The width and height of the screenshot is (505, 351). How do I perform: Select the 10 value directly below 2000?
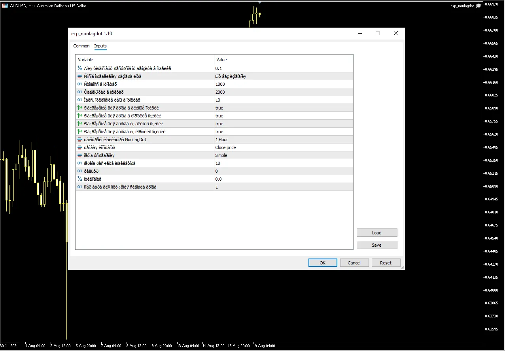click(x=283, y=100)
